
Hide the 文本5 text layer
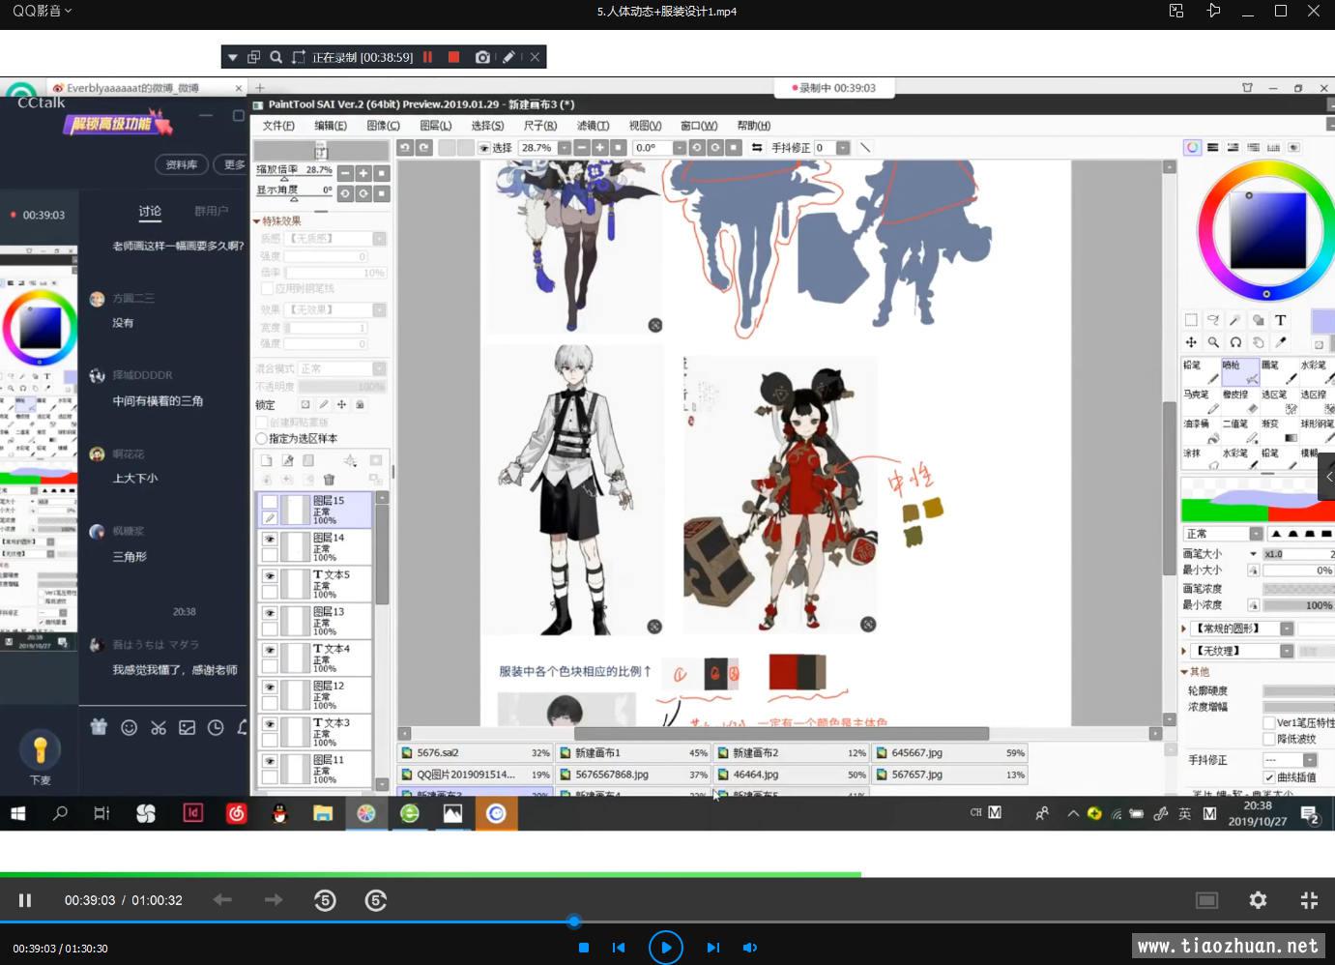(x=270, y=576)
